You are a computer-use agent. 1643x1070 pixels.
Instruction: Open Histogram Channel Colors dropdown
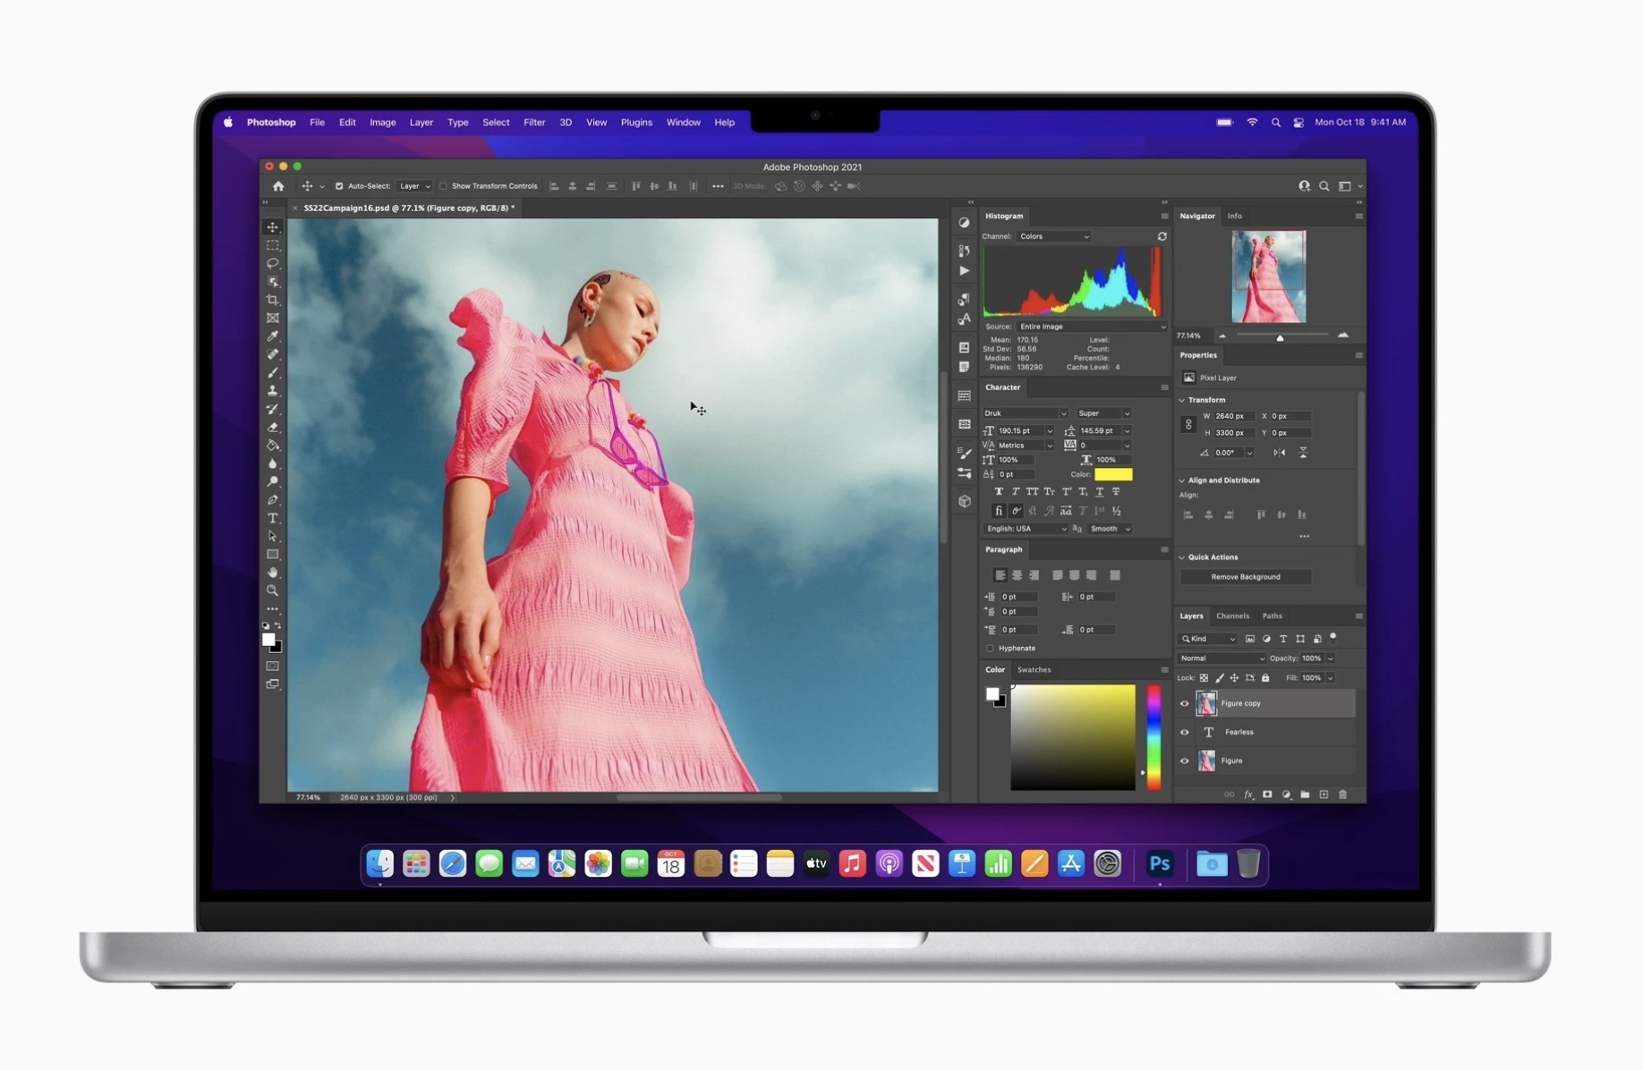1054,236
